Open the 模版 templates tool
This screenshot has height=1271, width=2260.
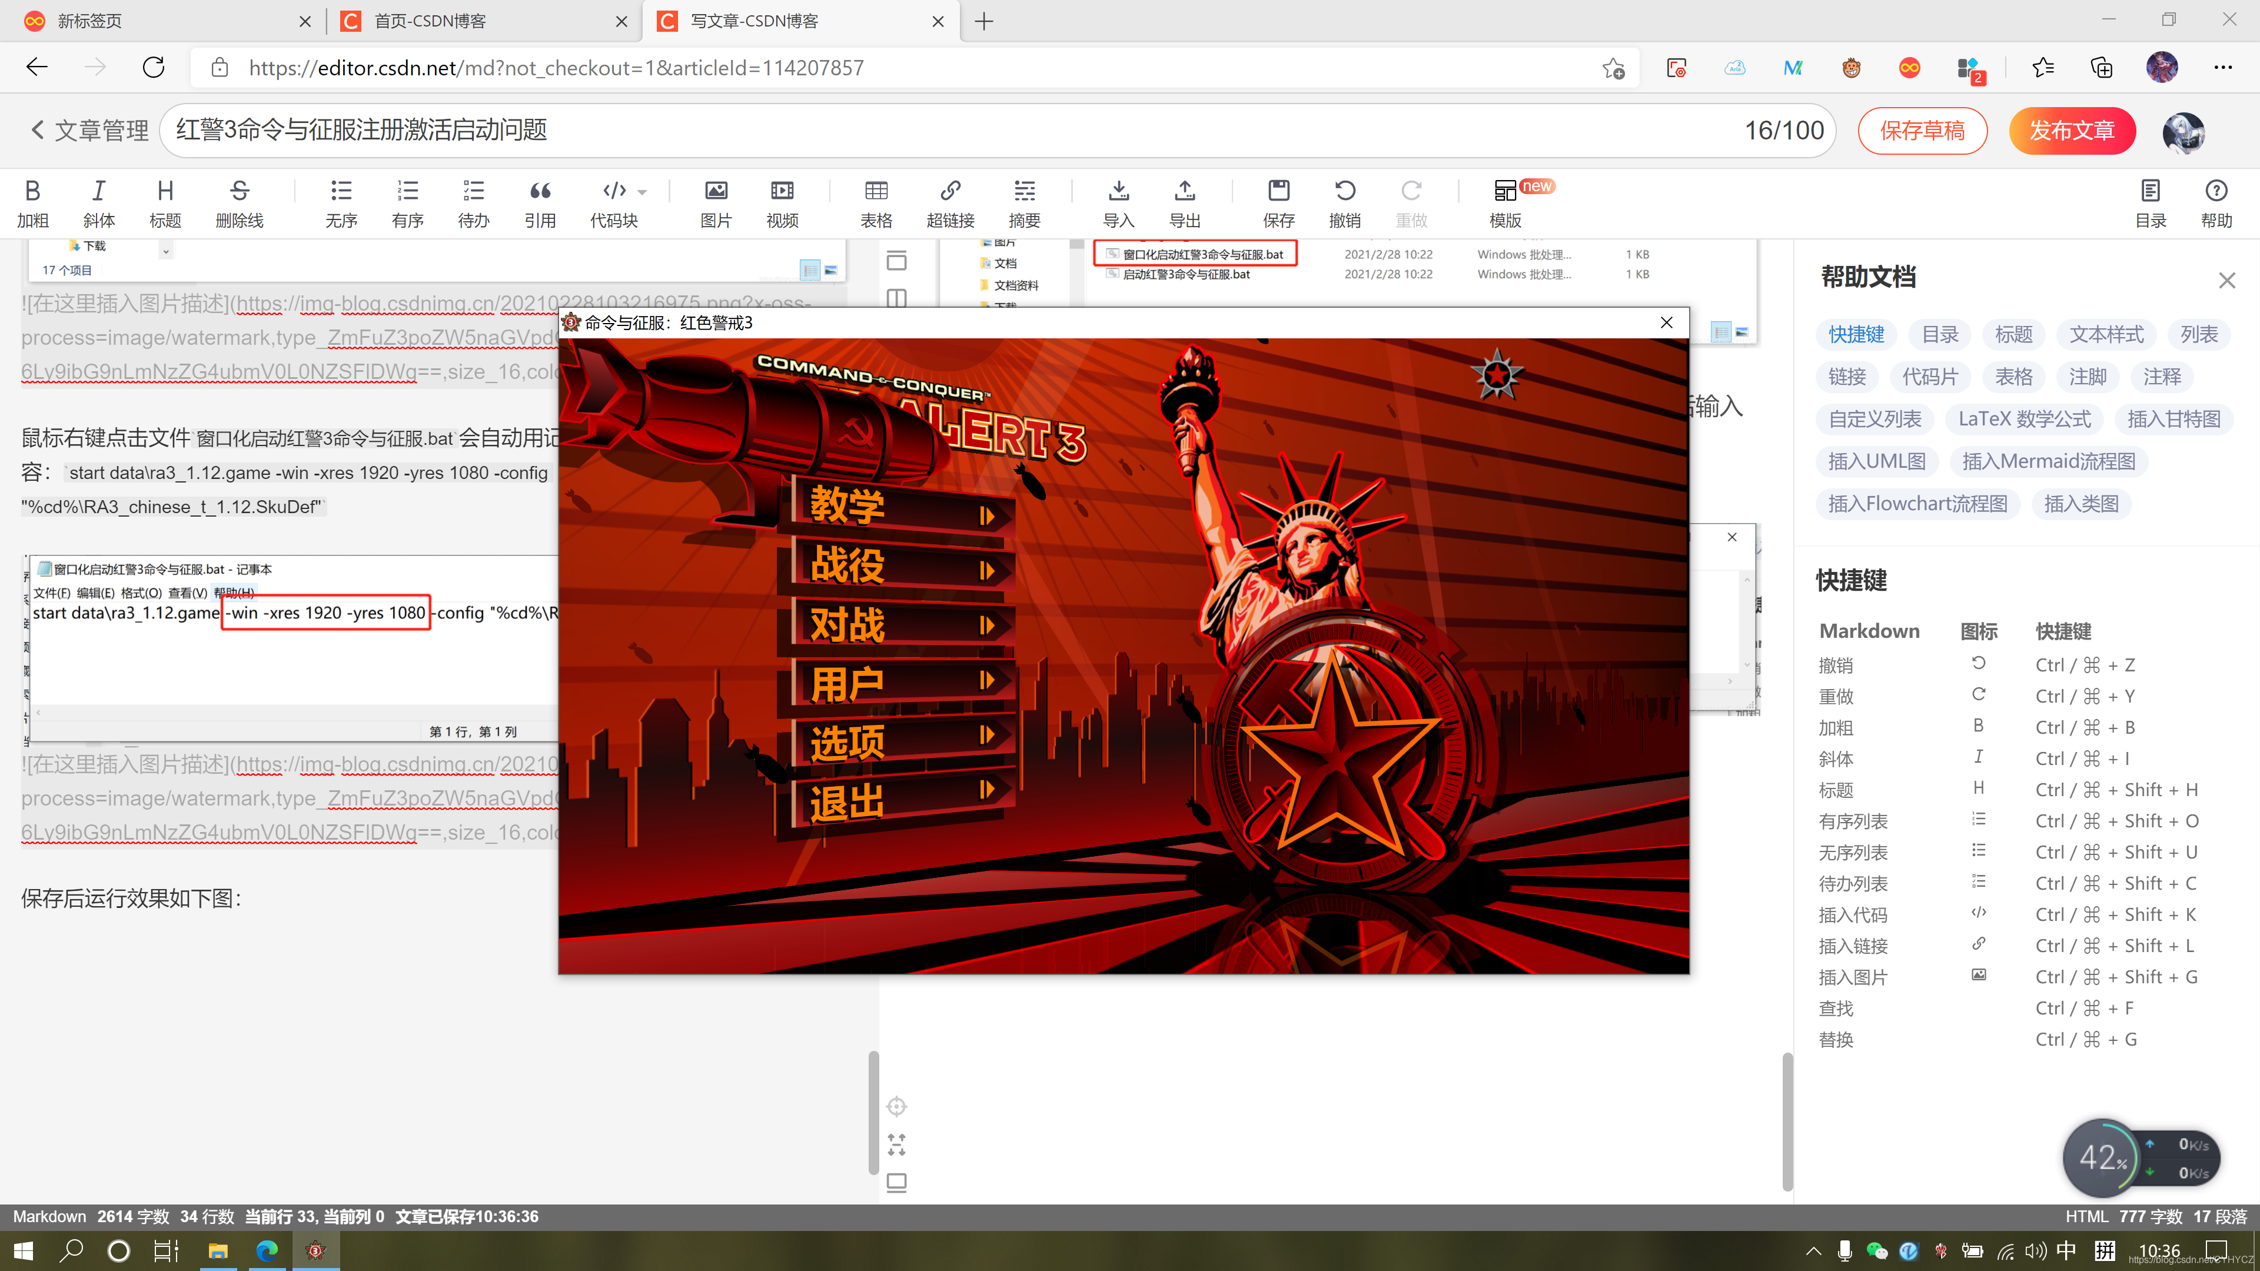[1505, 204]
